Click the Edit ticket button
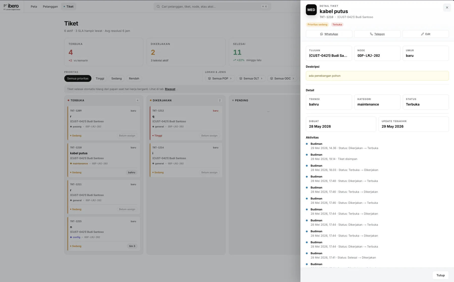The width and height of the screenshot is (454, 282). (425, 34)
